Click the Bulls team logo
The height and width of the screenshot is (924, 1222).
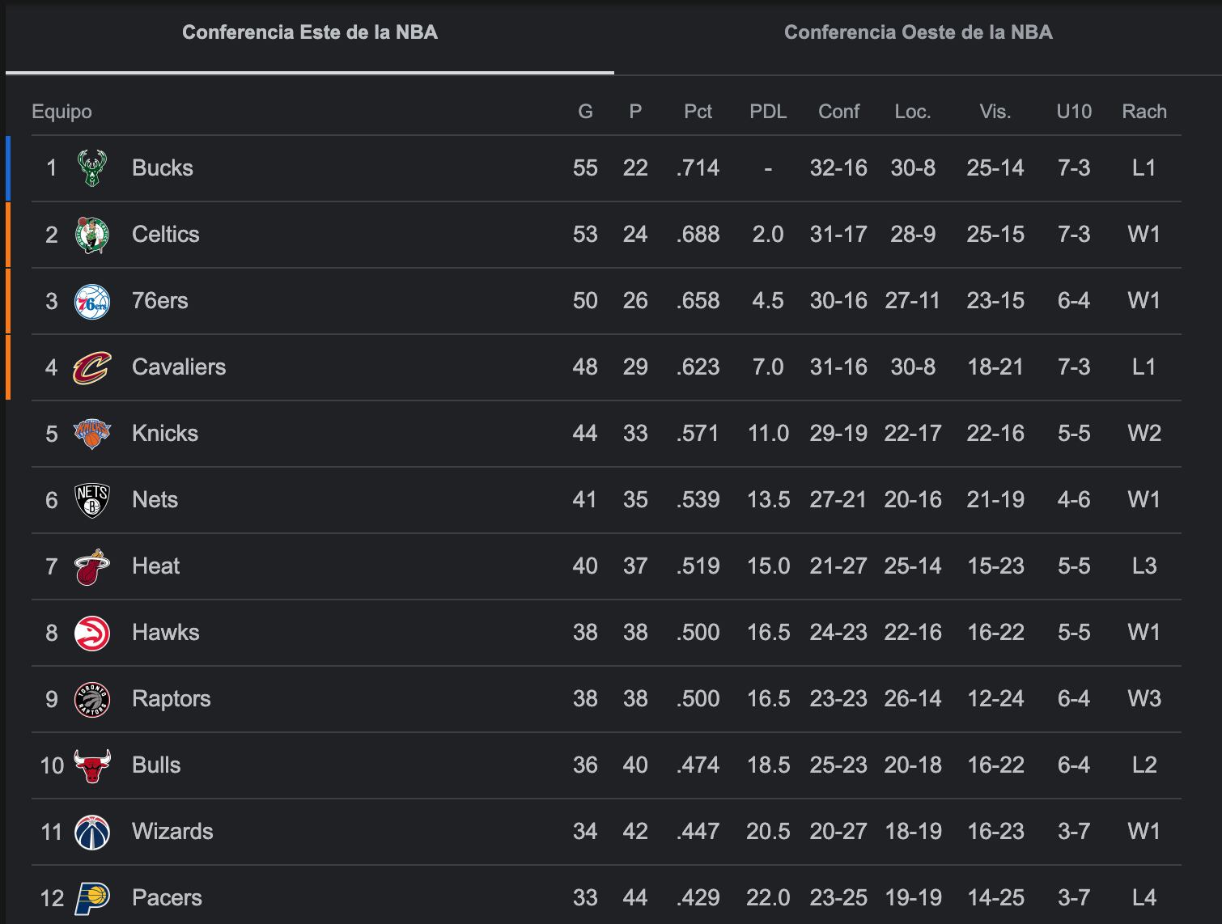[91, 765]
